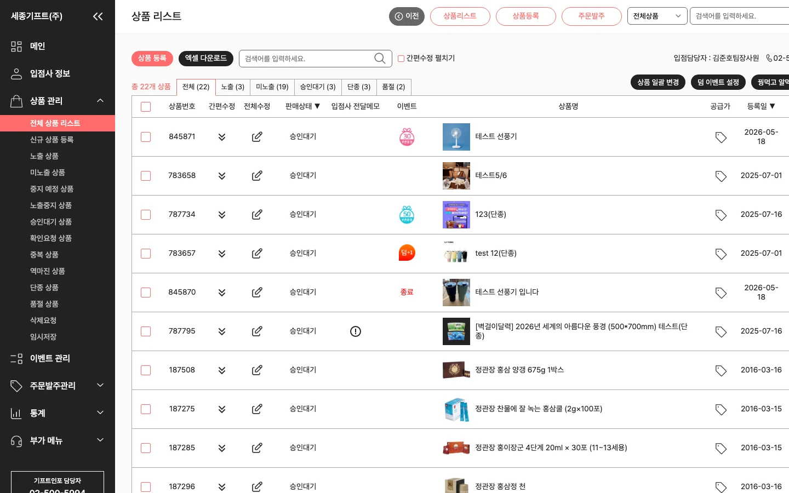Switch to the 단종 (3) tab
789x493 pixels.
[x=359, y=87]
